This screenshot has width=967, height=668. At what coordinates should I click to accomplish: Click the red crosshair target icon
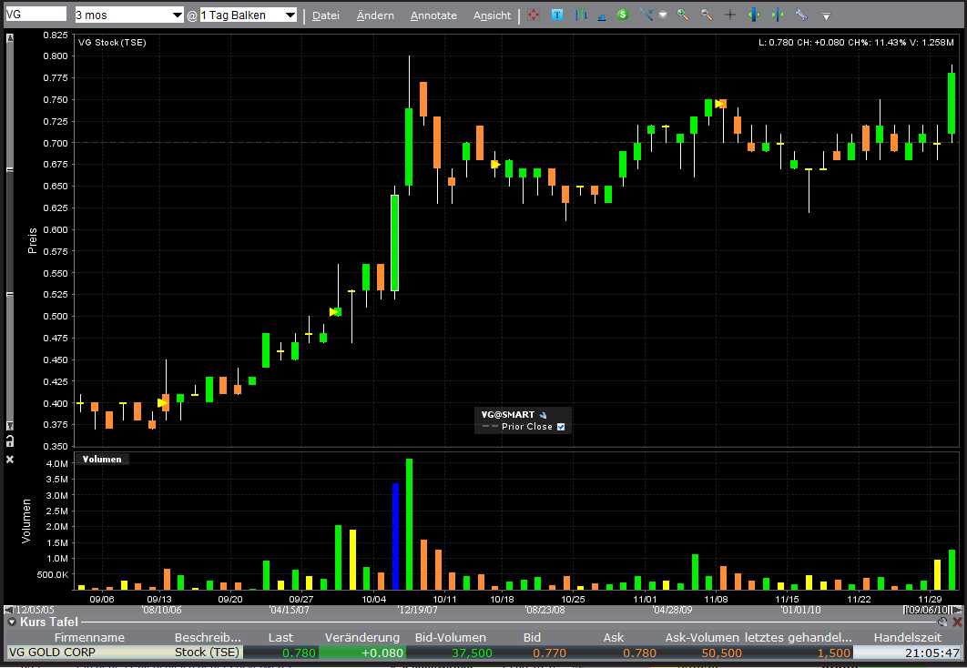pos(534,15)
